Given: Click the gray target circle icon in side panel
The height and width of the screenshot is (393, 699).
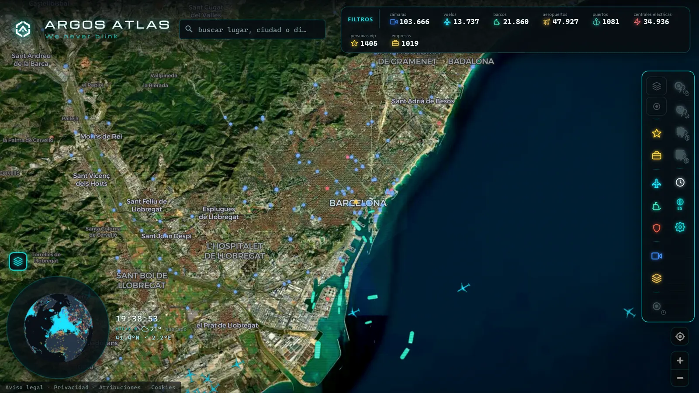Looking at the screenshot, I should point(656,107).
